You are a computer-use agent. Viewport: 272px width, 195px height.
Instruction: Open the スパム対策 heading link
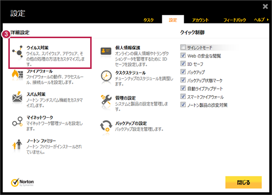[36, 94]
